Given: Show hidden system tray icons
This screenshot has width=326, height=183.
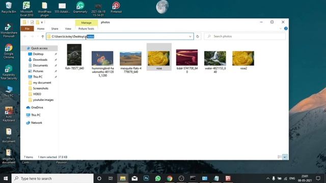Looking at the screenshot, I should click(x=268, y=178).
